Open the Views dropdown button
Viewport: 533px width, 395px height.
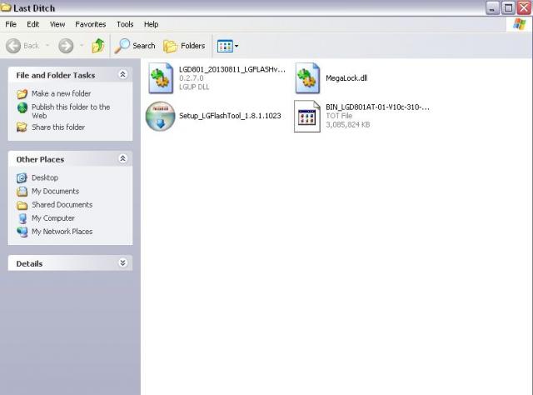point(227,46)
